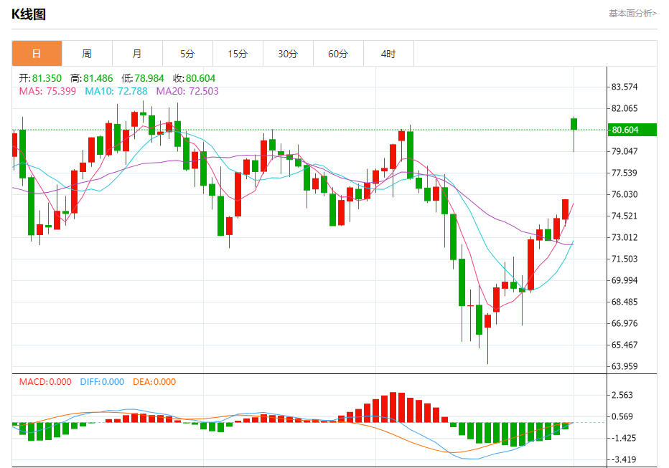
Task: Click the 65.467 price axis label
Action: coord(624,345)
